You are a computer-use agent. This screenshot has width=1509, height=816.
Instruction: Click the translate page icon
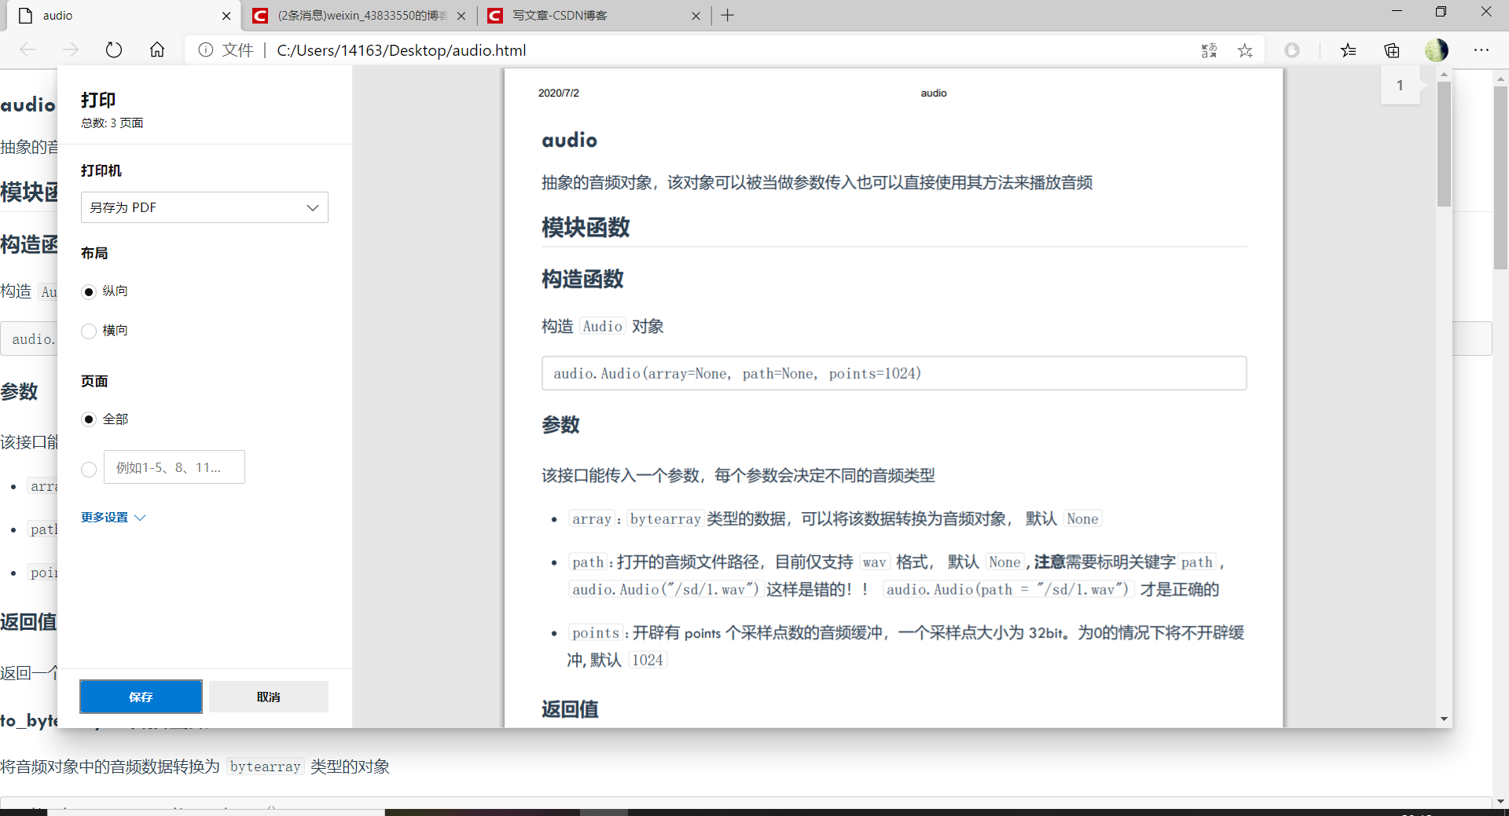pyautogui.click(x=1209, y=50)
